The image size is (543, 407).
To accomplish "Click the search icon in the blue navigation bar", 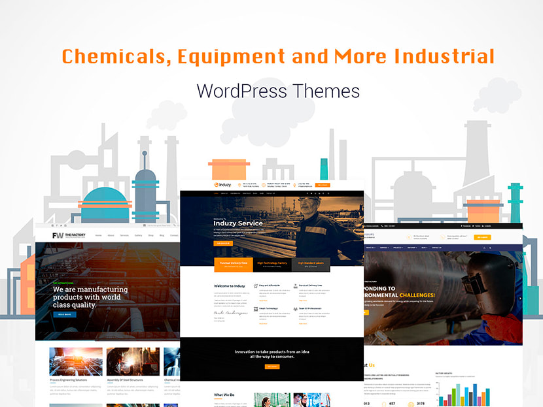I will pos(491,248).
